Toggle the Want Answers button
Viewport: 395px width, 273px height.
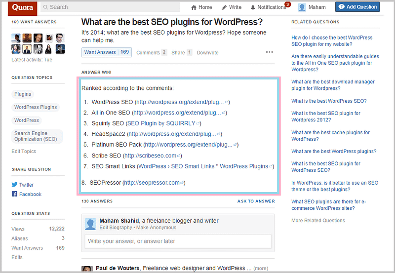pos(107,52)
